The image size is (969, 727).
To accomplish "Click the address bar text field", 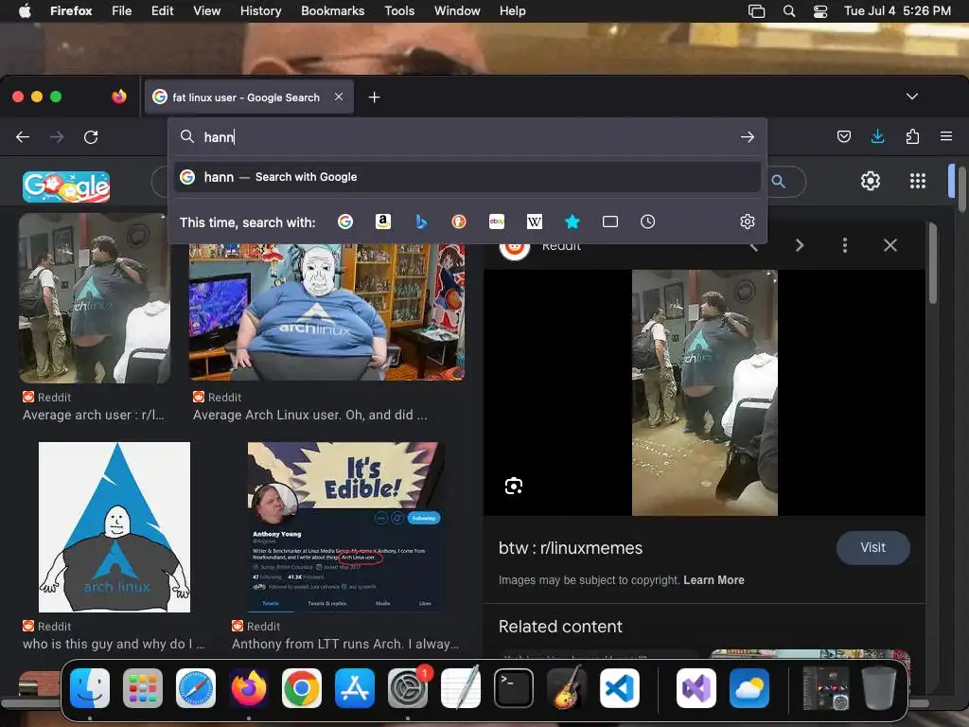I will (467, 136).
